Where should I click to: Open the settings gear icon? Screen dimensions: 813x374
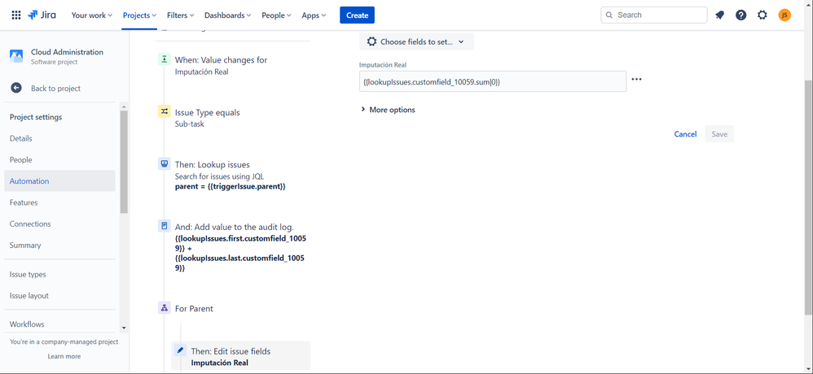click(x=762, y=15)
